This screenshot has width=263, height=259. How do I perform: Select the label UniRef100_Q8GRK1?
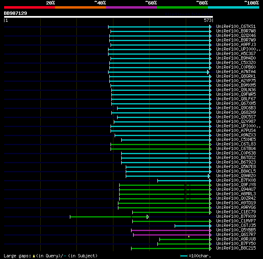coord(236,76)
